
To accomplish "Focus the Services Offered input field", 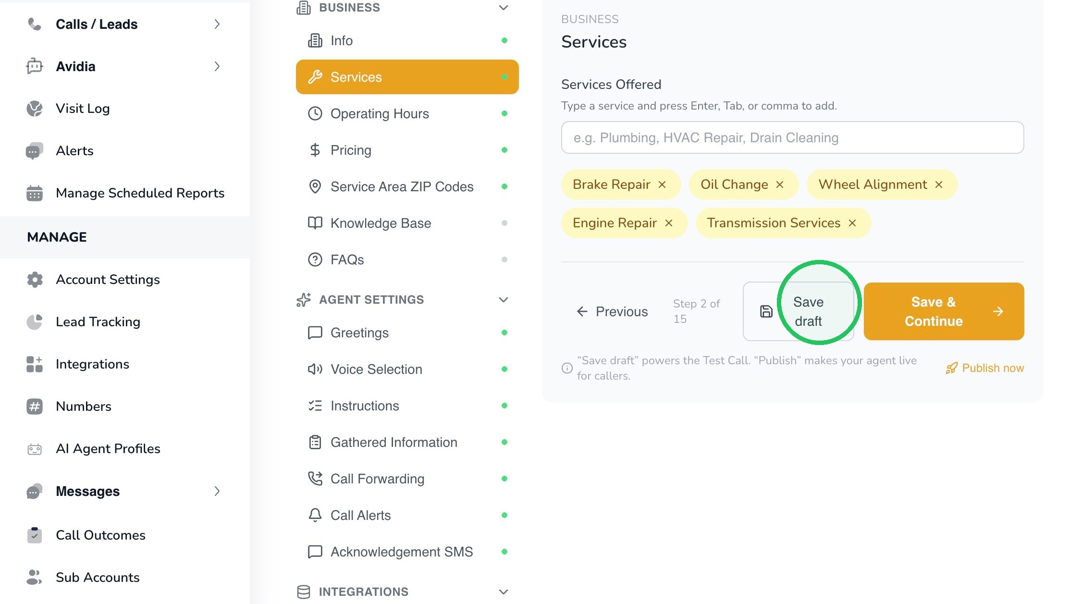I will click(792, 137).
